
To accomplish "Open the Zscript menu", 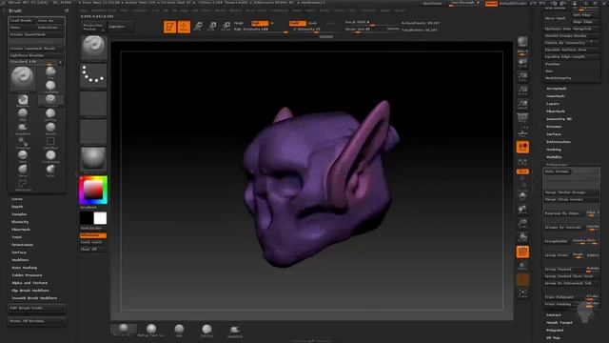I will (400, 10).
